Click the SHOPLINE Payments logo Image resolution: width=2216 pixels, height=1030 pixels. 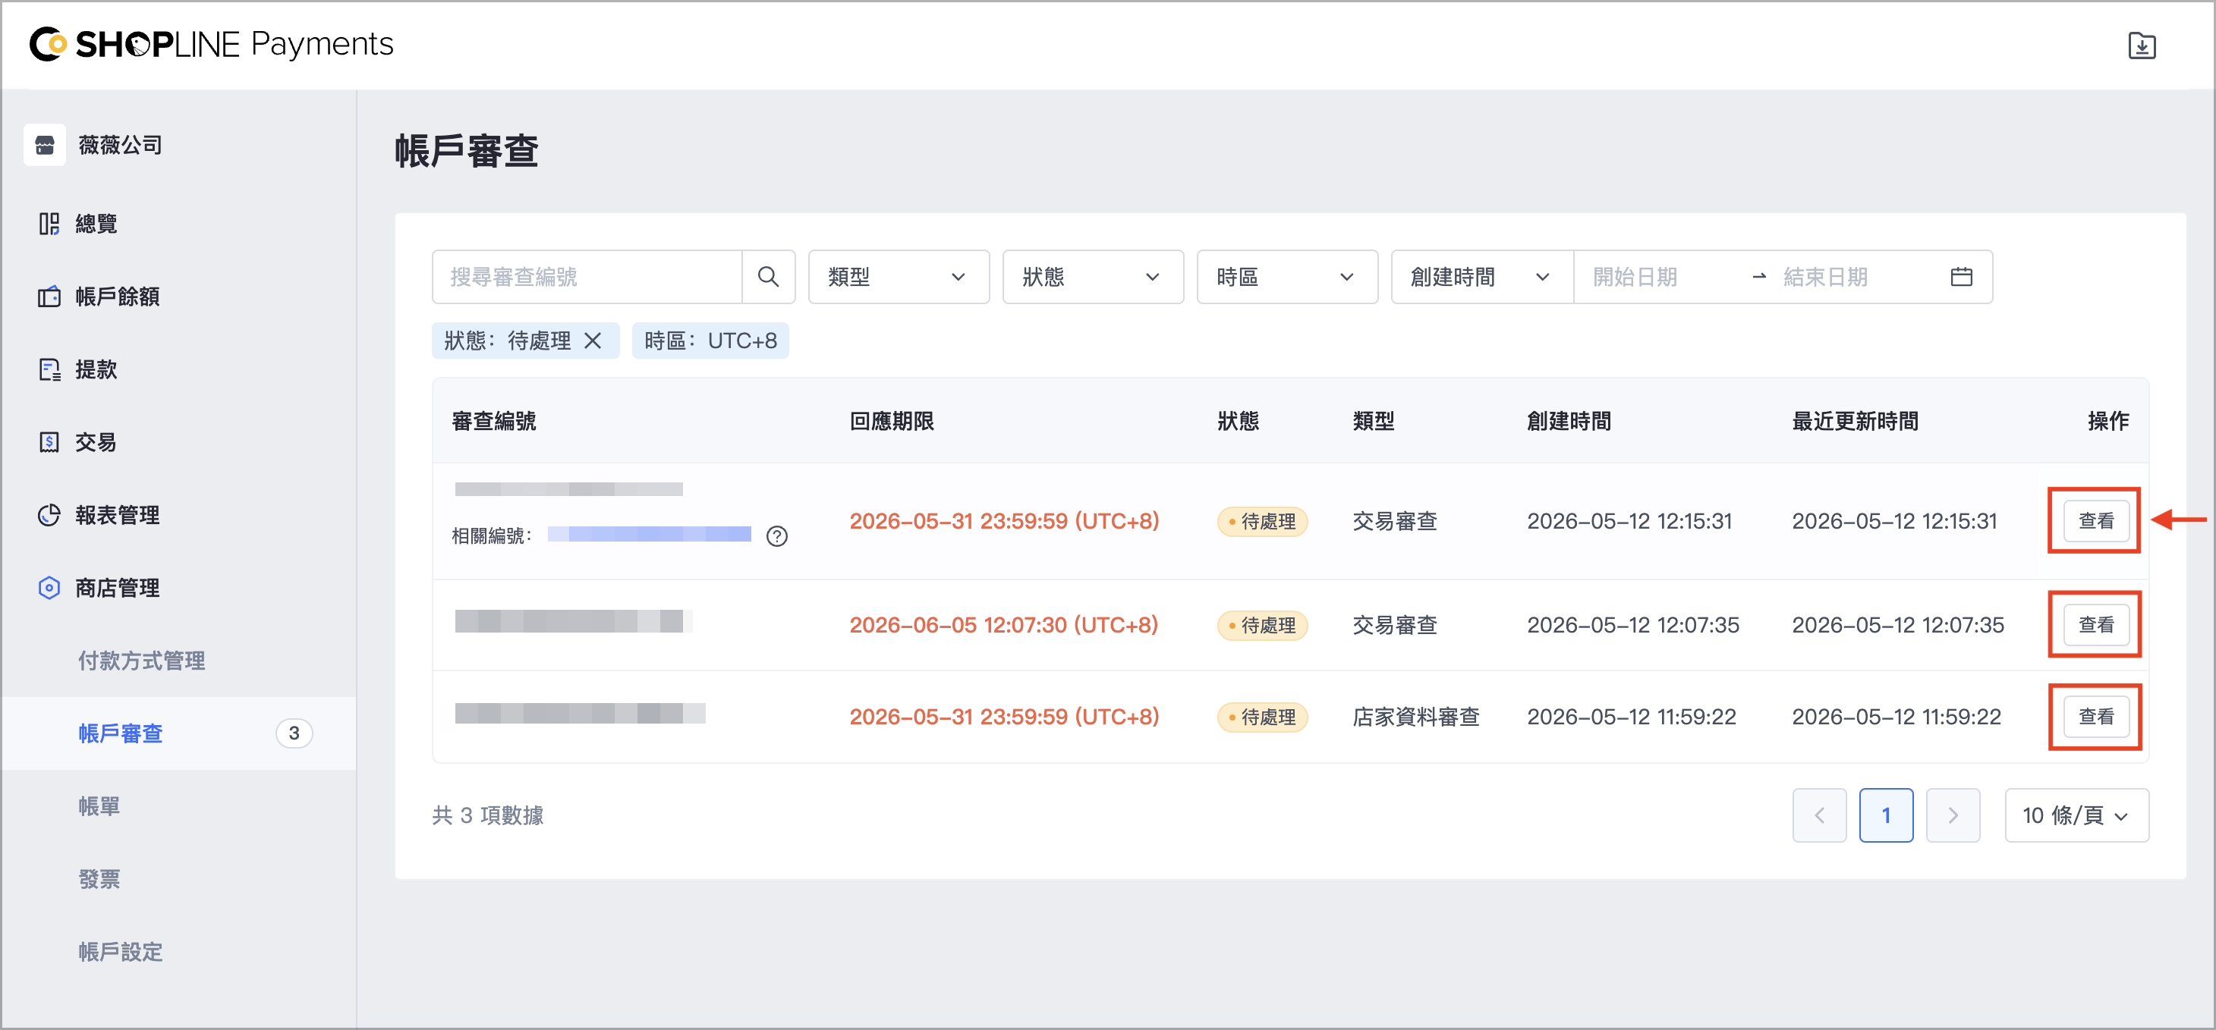point(211,44)
